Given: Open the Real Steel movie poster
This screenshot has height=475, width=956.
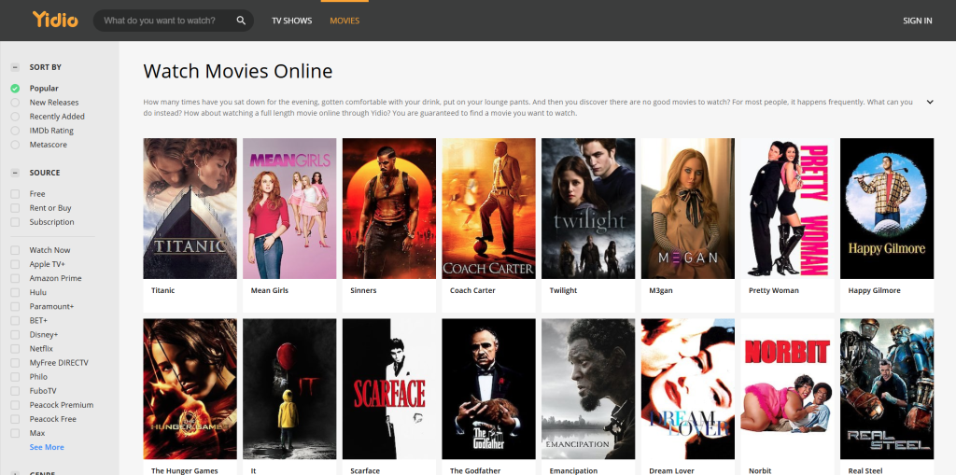Looking at the screenshot, I should point(887,389).
